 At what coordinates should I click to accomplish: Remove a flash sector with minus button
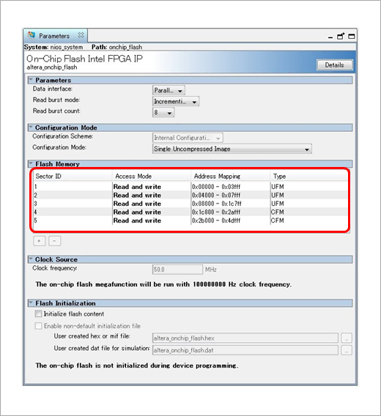pyautogui.click(x=54, y=241)
